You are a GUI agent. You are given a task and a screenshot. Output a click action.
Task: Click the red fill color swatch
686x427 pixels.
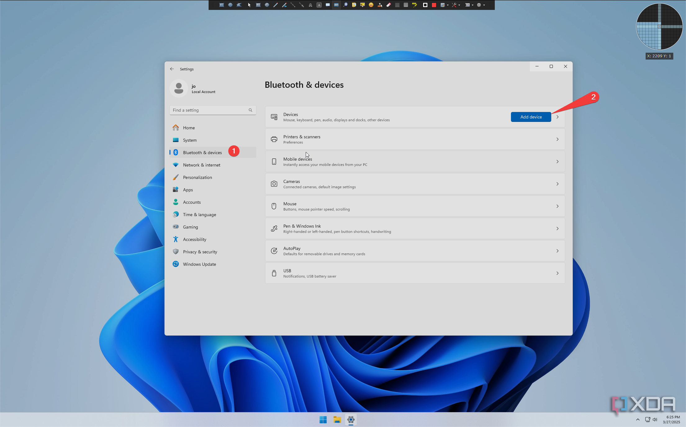434,5
